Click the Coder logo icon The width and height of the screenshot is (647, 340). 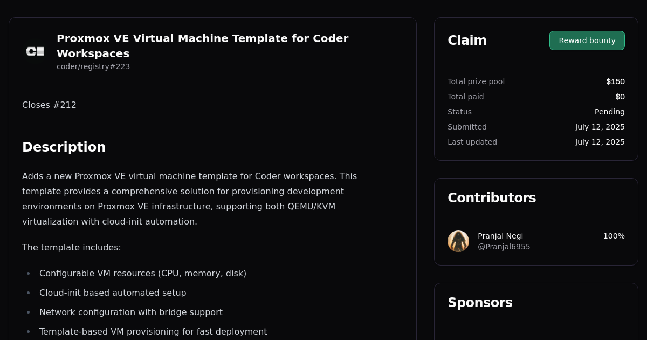[35, 51]
